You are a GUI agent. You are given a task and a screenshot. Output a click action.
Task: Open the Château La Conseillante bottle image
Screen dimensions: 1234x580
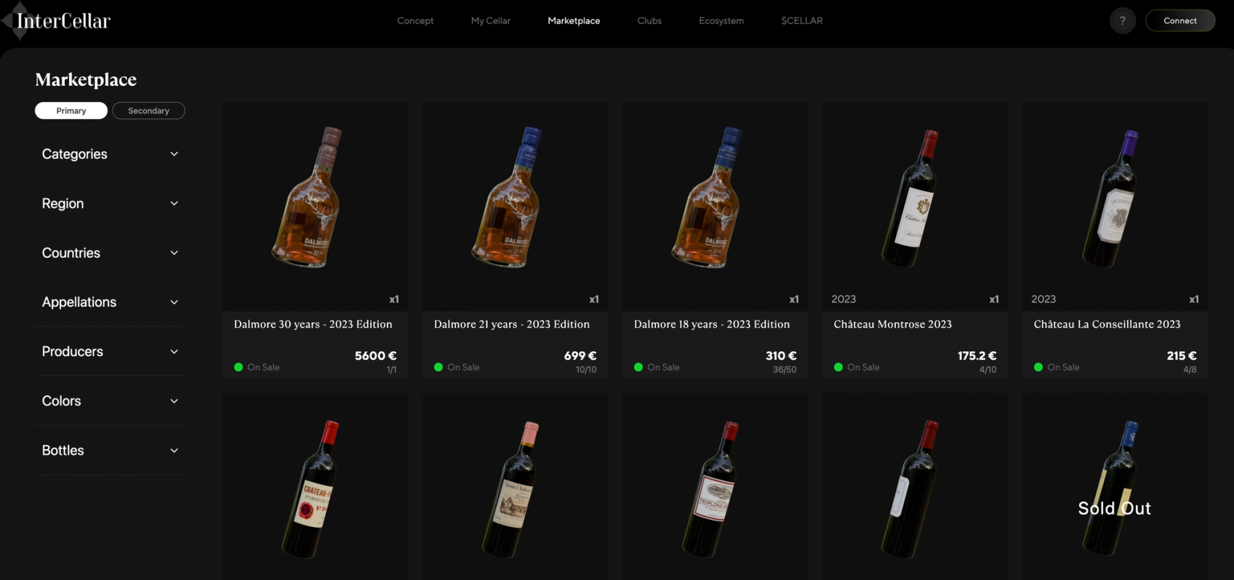pyautogui.click(x=1112, y=198)
